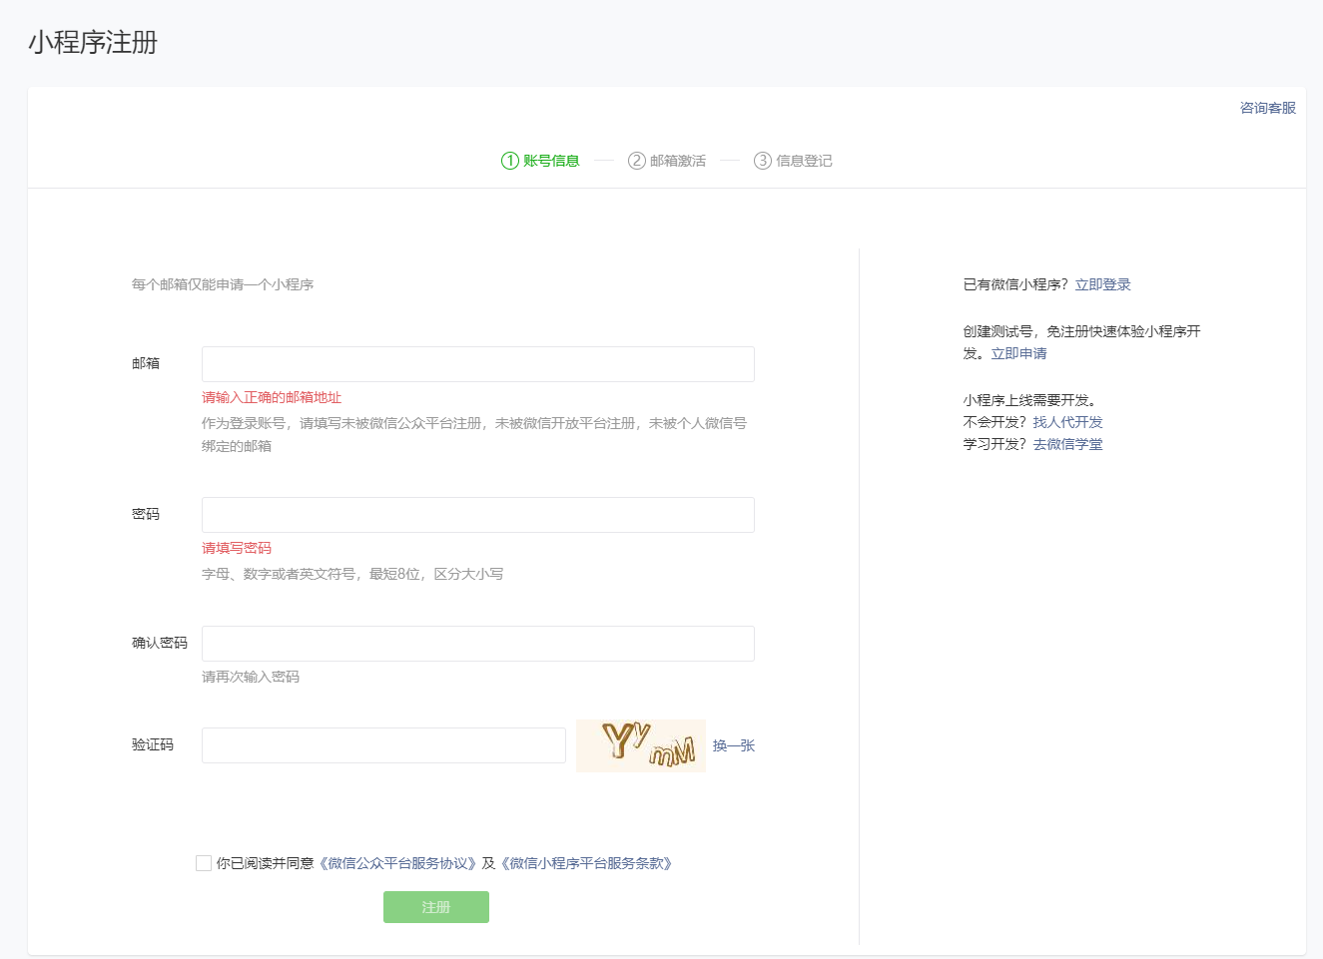The image size is (1323, 959).
Task: Open the 去微信学堂 link
Action: click(1067, 444)
